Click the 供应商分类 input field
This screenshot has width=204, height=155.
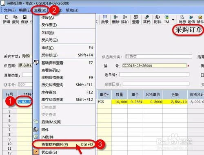pos(158,56)
